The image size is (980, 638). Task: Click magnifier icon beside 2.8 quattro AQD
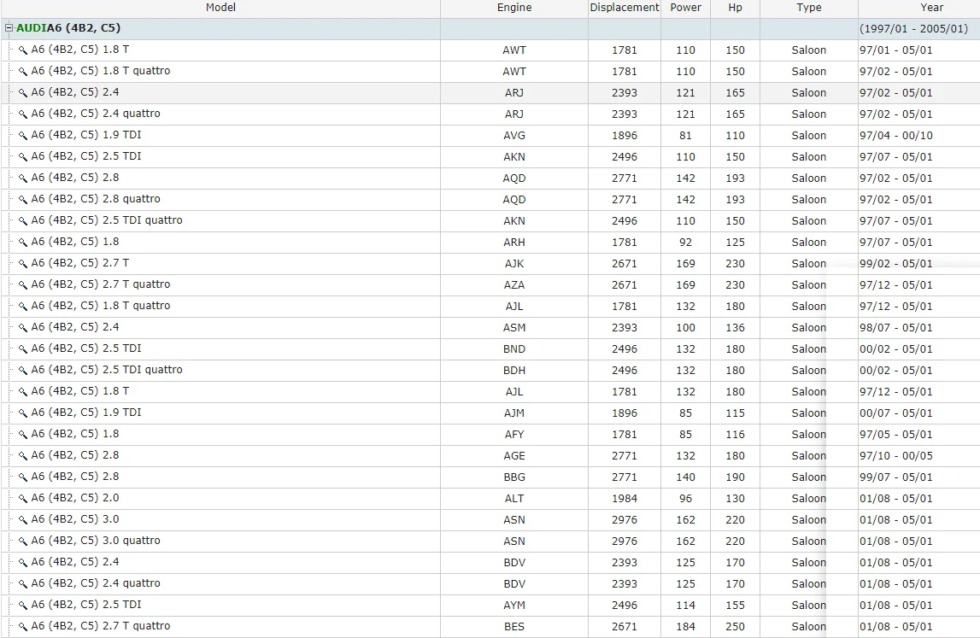pos(22,199)
